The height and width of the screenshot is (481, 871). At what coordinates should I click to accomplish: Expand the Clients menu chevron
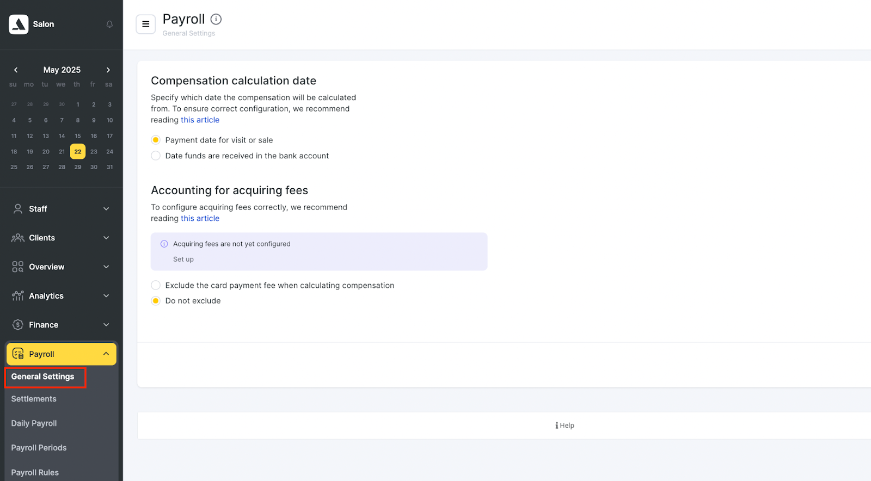pyautogui.click(x=106, y=238)
